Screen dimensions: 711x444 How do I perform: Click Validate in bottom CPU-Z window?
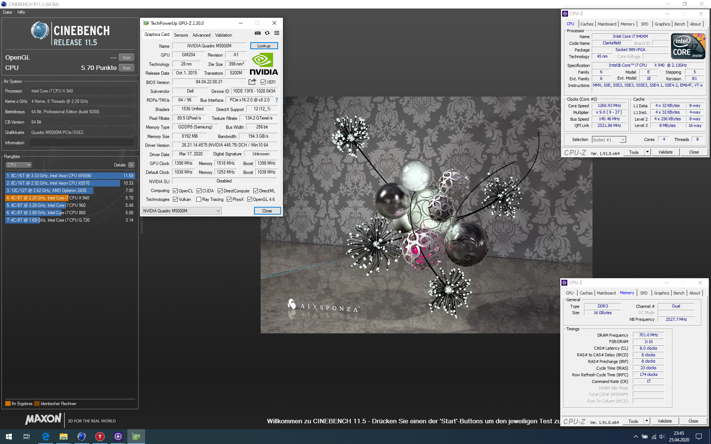(x=665, y=421)
